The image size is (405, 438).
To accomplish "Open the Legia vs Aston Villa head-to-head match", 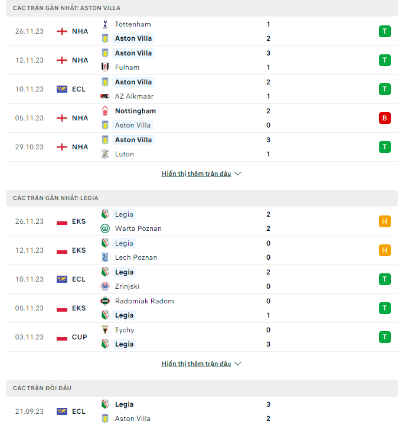I will 202,411.
